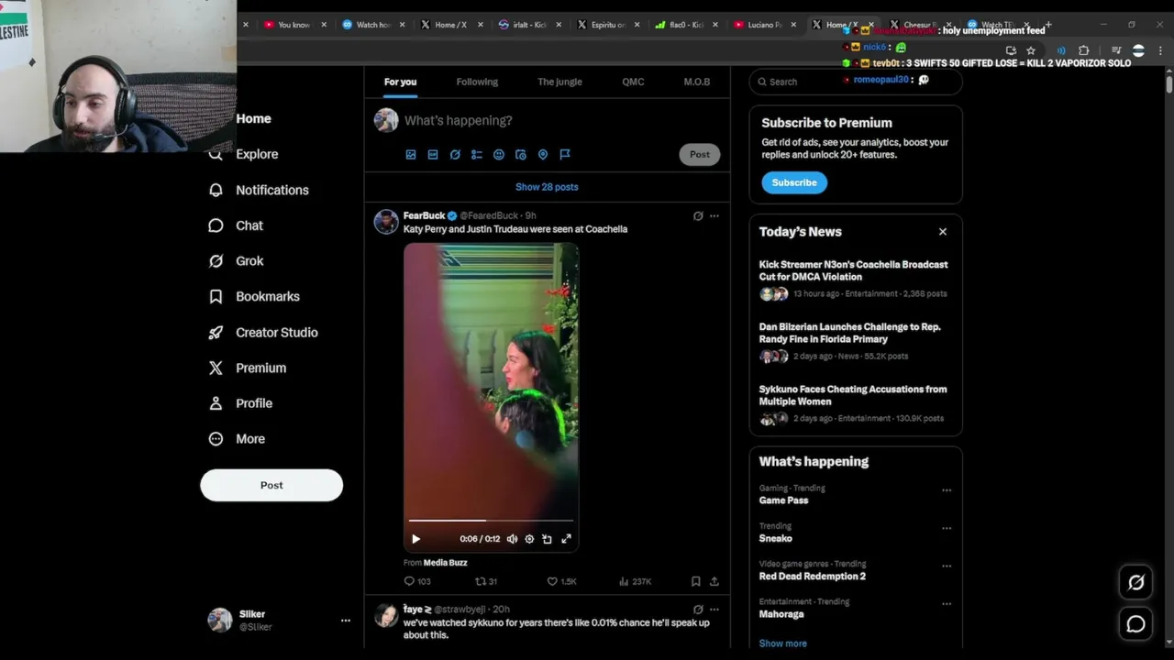Viewport: 1174px width, 660px height.
Task: Open options for Mahoraga trend
Action: [947, 604]
